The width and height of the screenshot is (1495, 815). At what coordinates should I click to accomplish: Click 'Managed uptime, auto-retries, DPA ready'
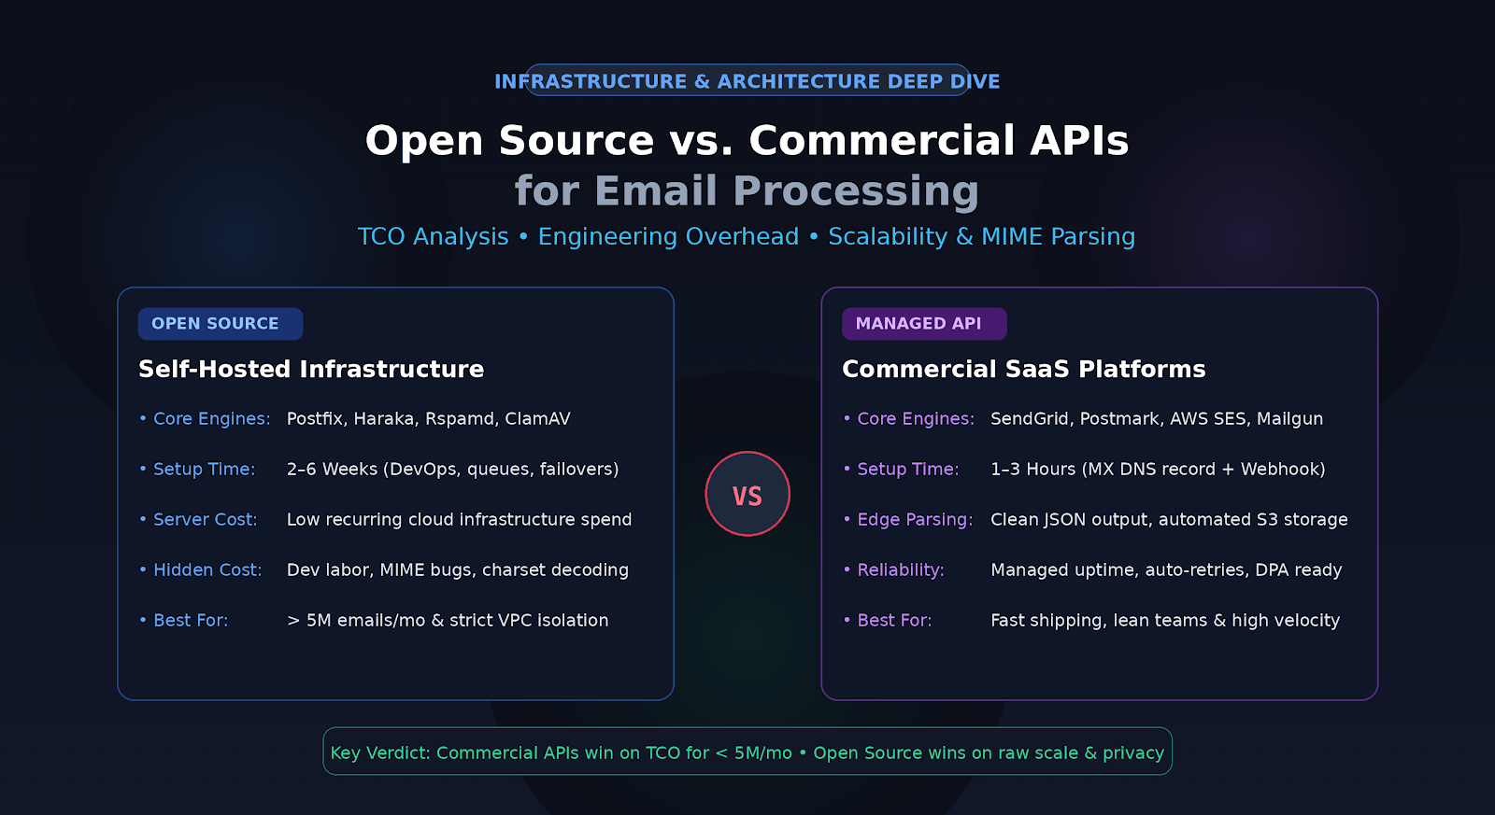click(x=1166, y=569)
